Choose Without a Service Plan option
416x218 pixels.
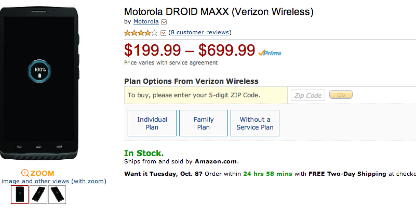pos(255,123)
